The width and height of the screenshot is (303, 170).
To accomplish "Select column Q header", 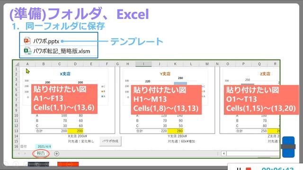I will pos(259,64).
